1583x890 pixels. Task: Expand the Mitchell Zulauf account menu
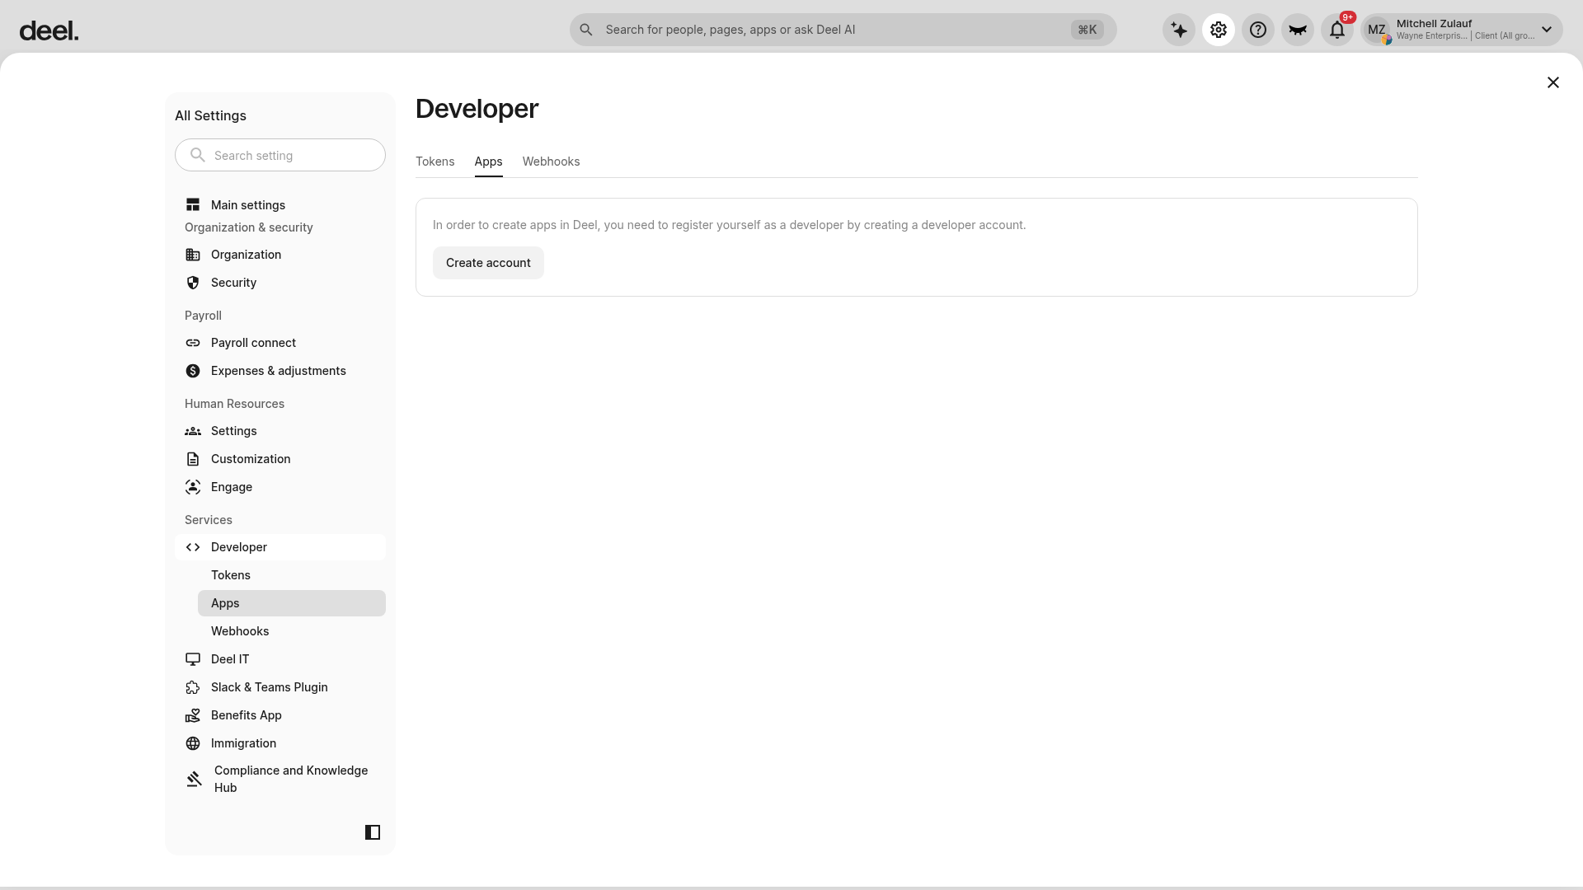click(1547, 30)
